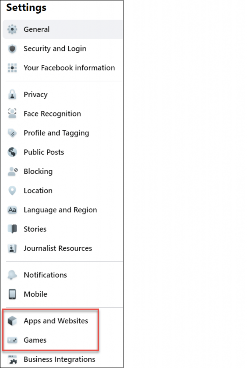Click the Stories book icon
247x368 pixels.
point(12,229)
